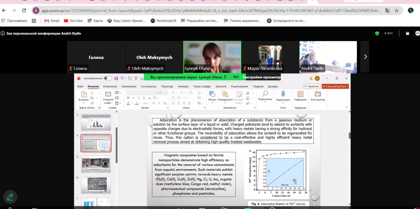Click the Dictate (Надиктувати) microphone icon
The image size is (420, 209).
tap(283, 94)
